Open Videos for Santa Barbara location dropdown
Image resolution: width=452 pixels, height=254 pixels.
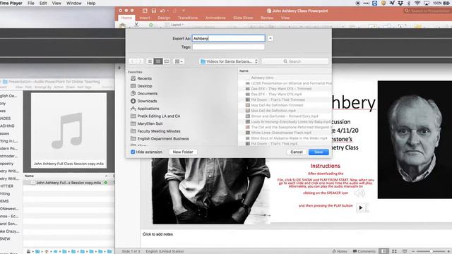tap(229, 61)
